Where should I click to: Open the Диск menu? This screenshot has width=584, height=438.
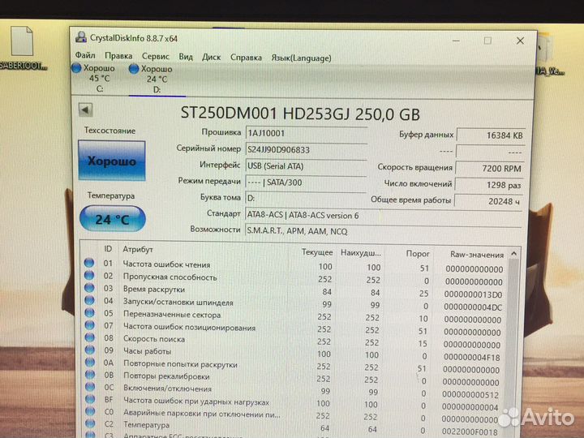[x=211, y=57]
